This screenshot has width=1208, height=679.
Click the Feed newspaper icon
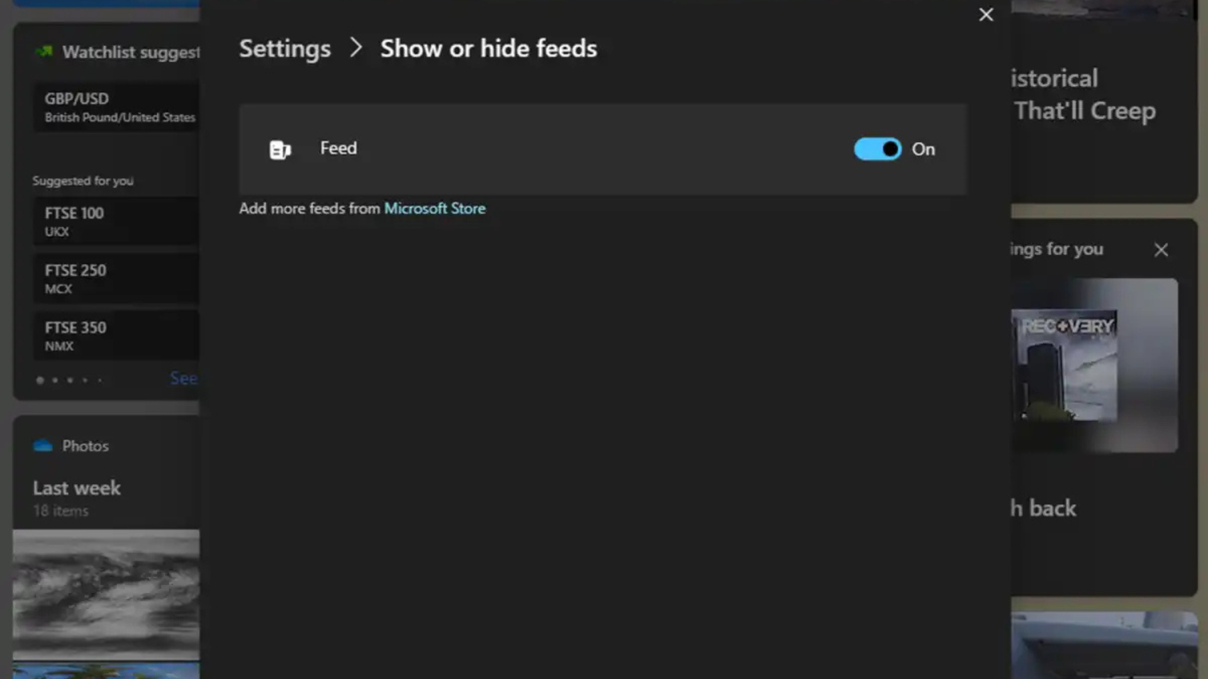[280, 150]
